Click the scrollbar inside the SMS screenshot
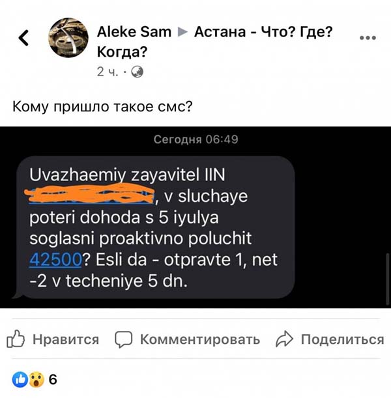Screen dimensions: 391x398 tap(388, 279)
